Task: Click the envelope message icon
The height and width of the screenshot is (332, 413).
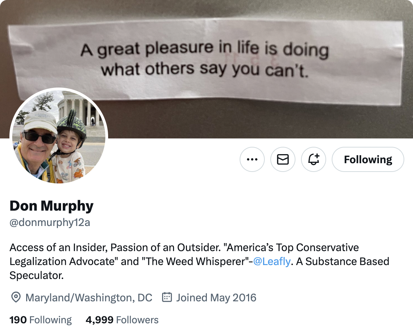Action: coord(283,159)
